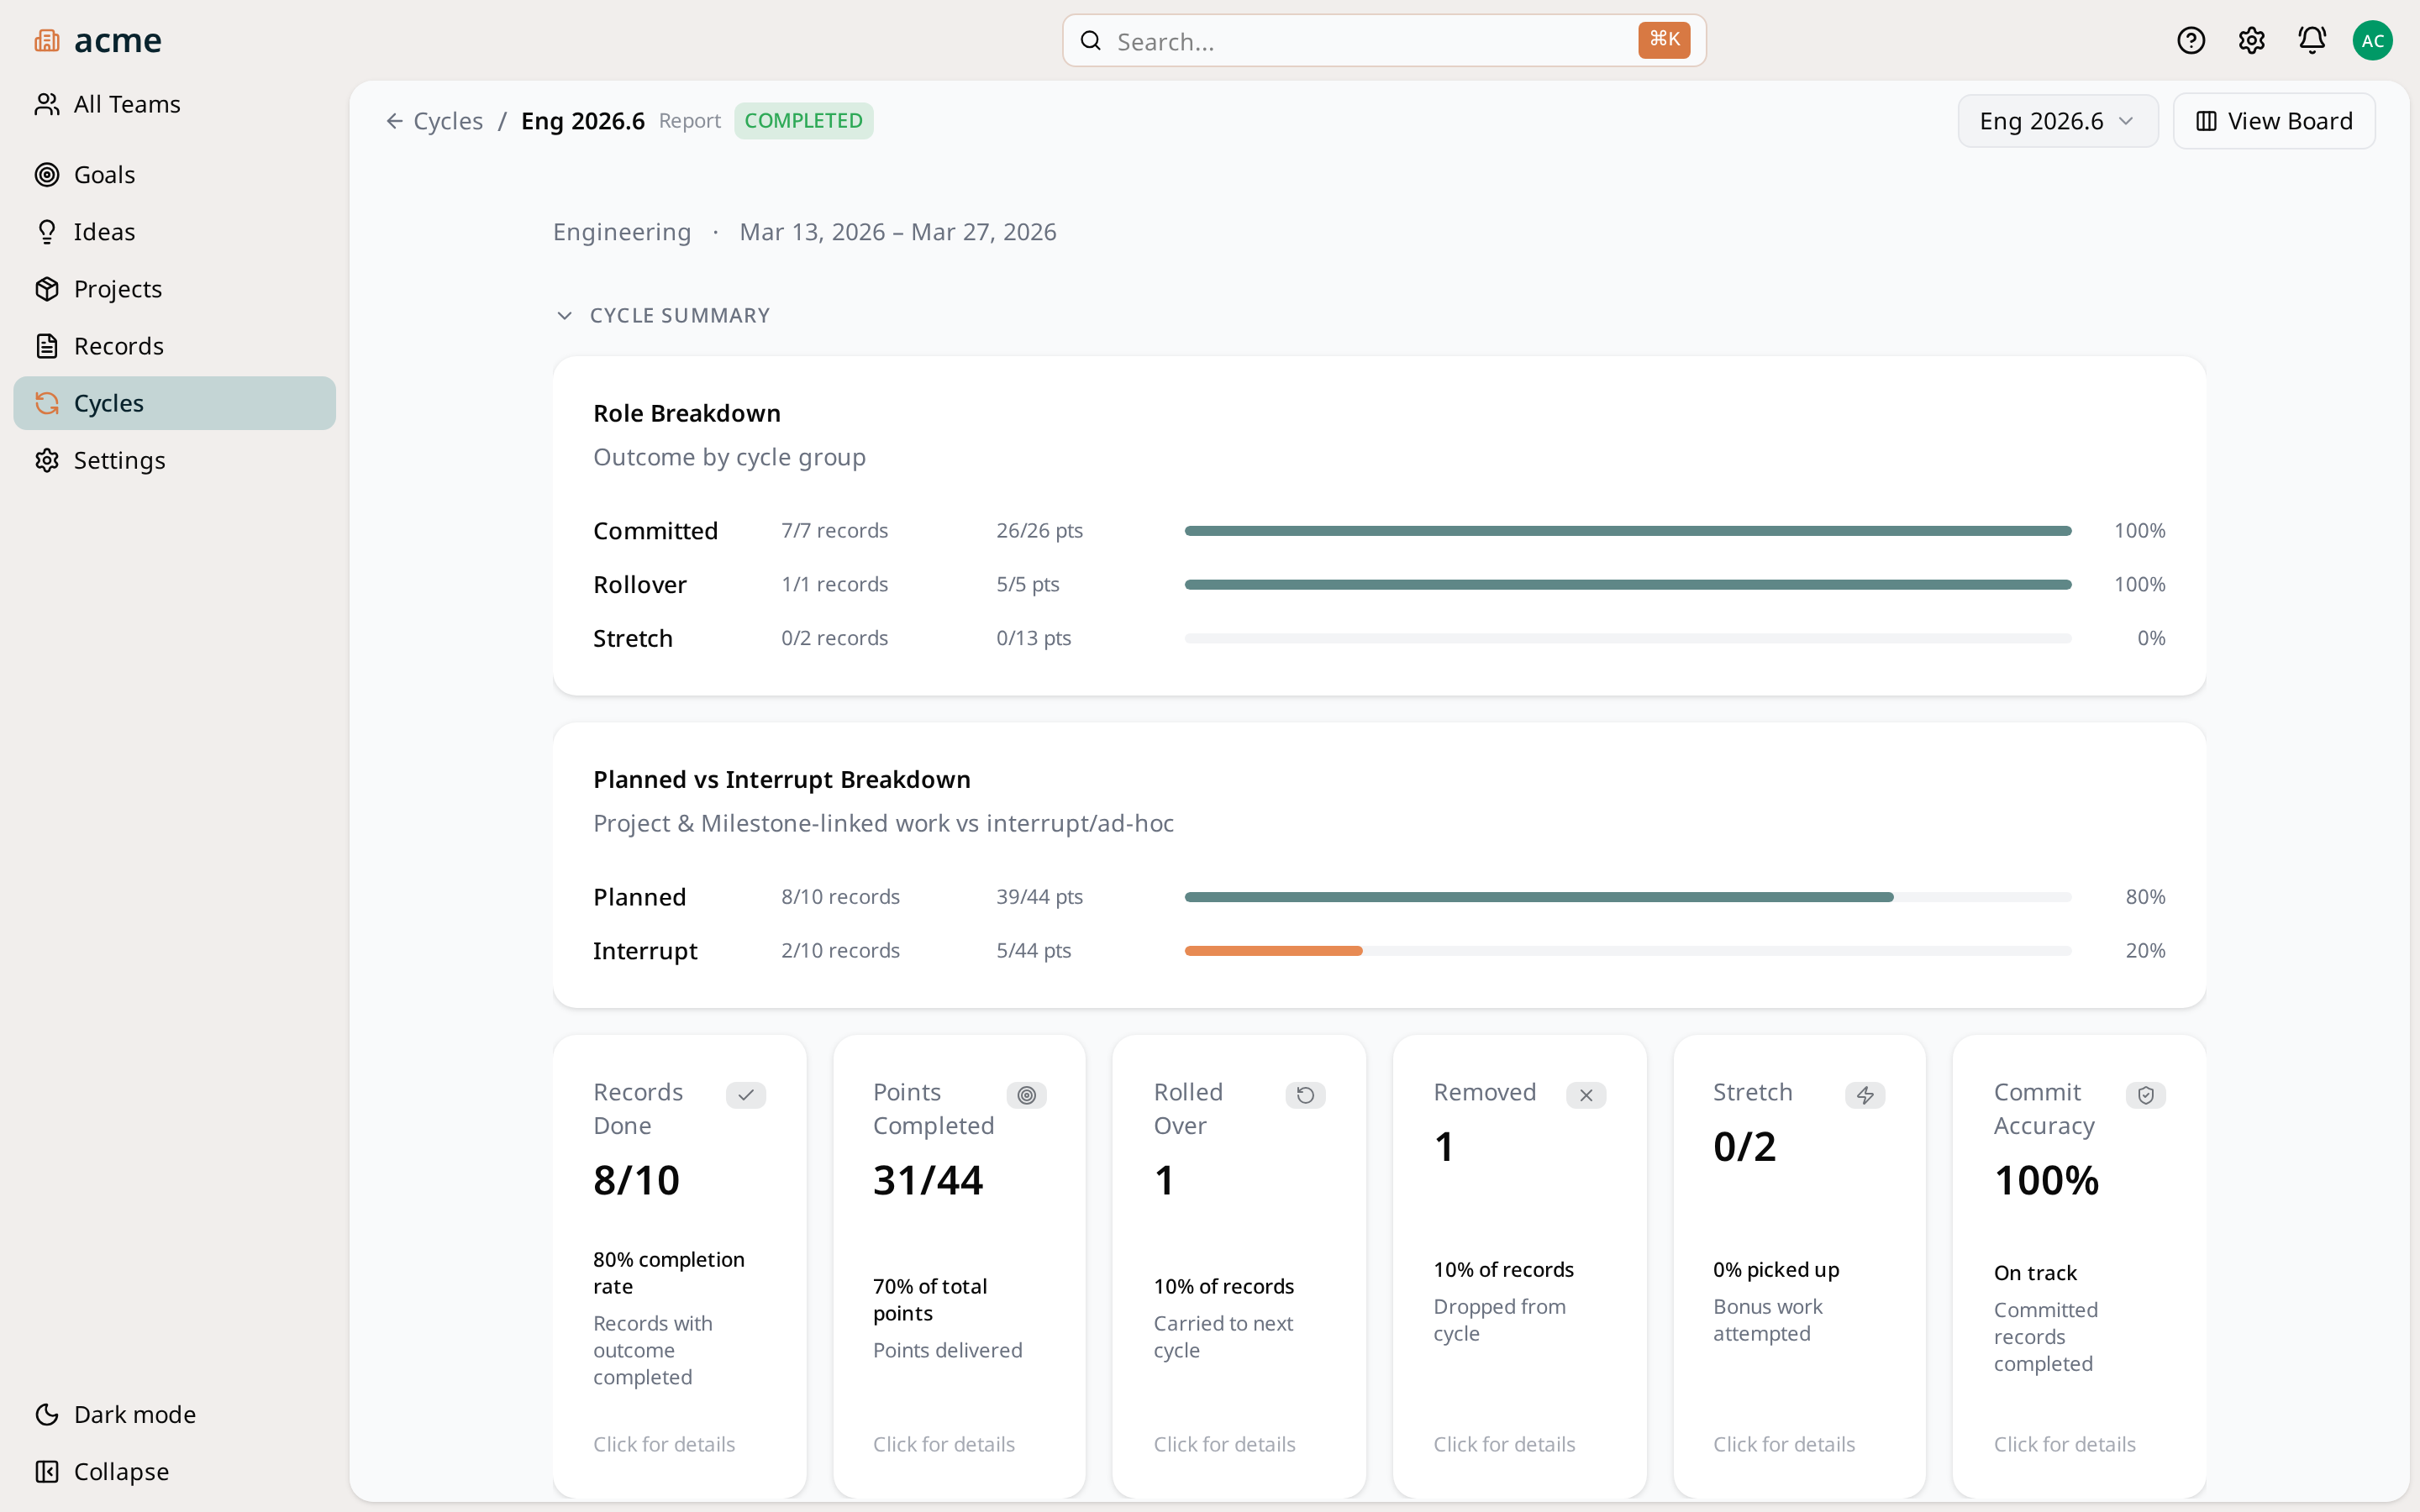
Task: Click the checkmark icon on Records Done
Action: coord(745,1095)
